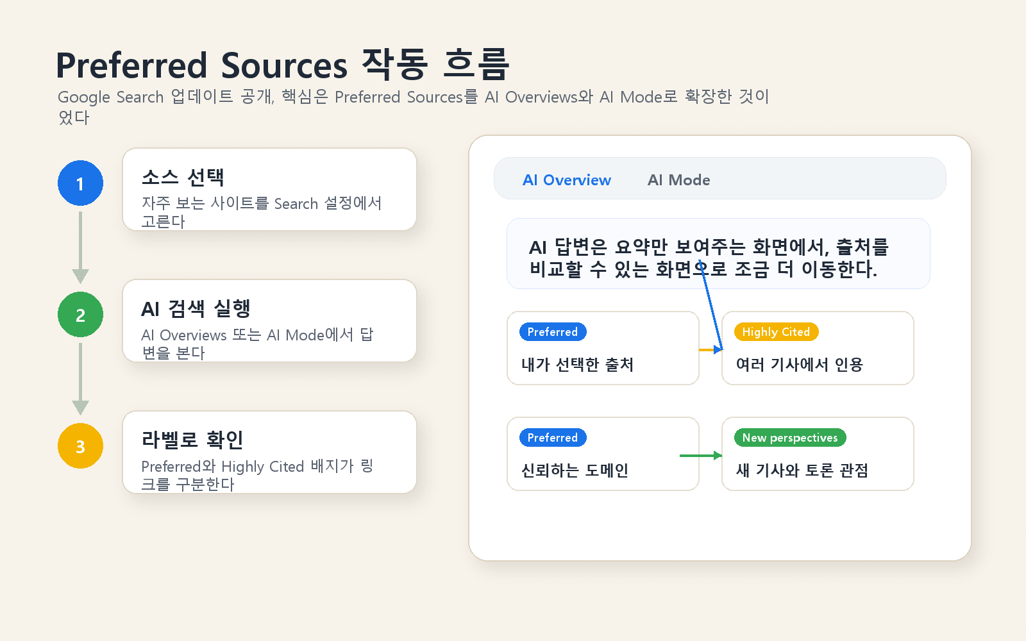Click the Preferred badge above 내가 선택한 출처
The height and width of the screenshot is (641, 1026).
[x=553, y=332]
